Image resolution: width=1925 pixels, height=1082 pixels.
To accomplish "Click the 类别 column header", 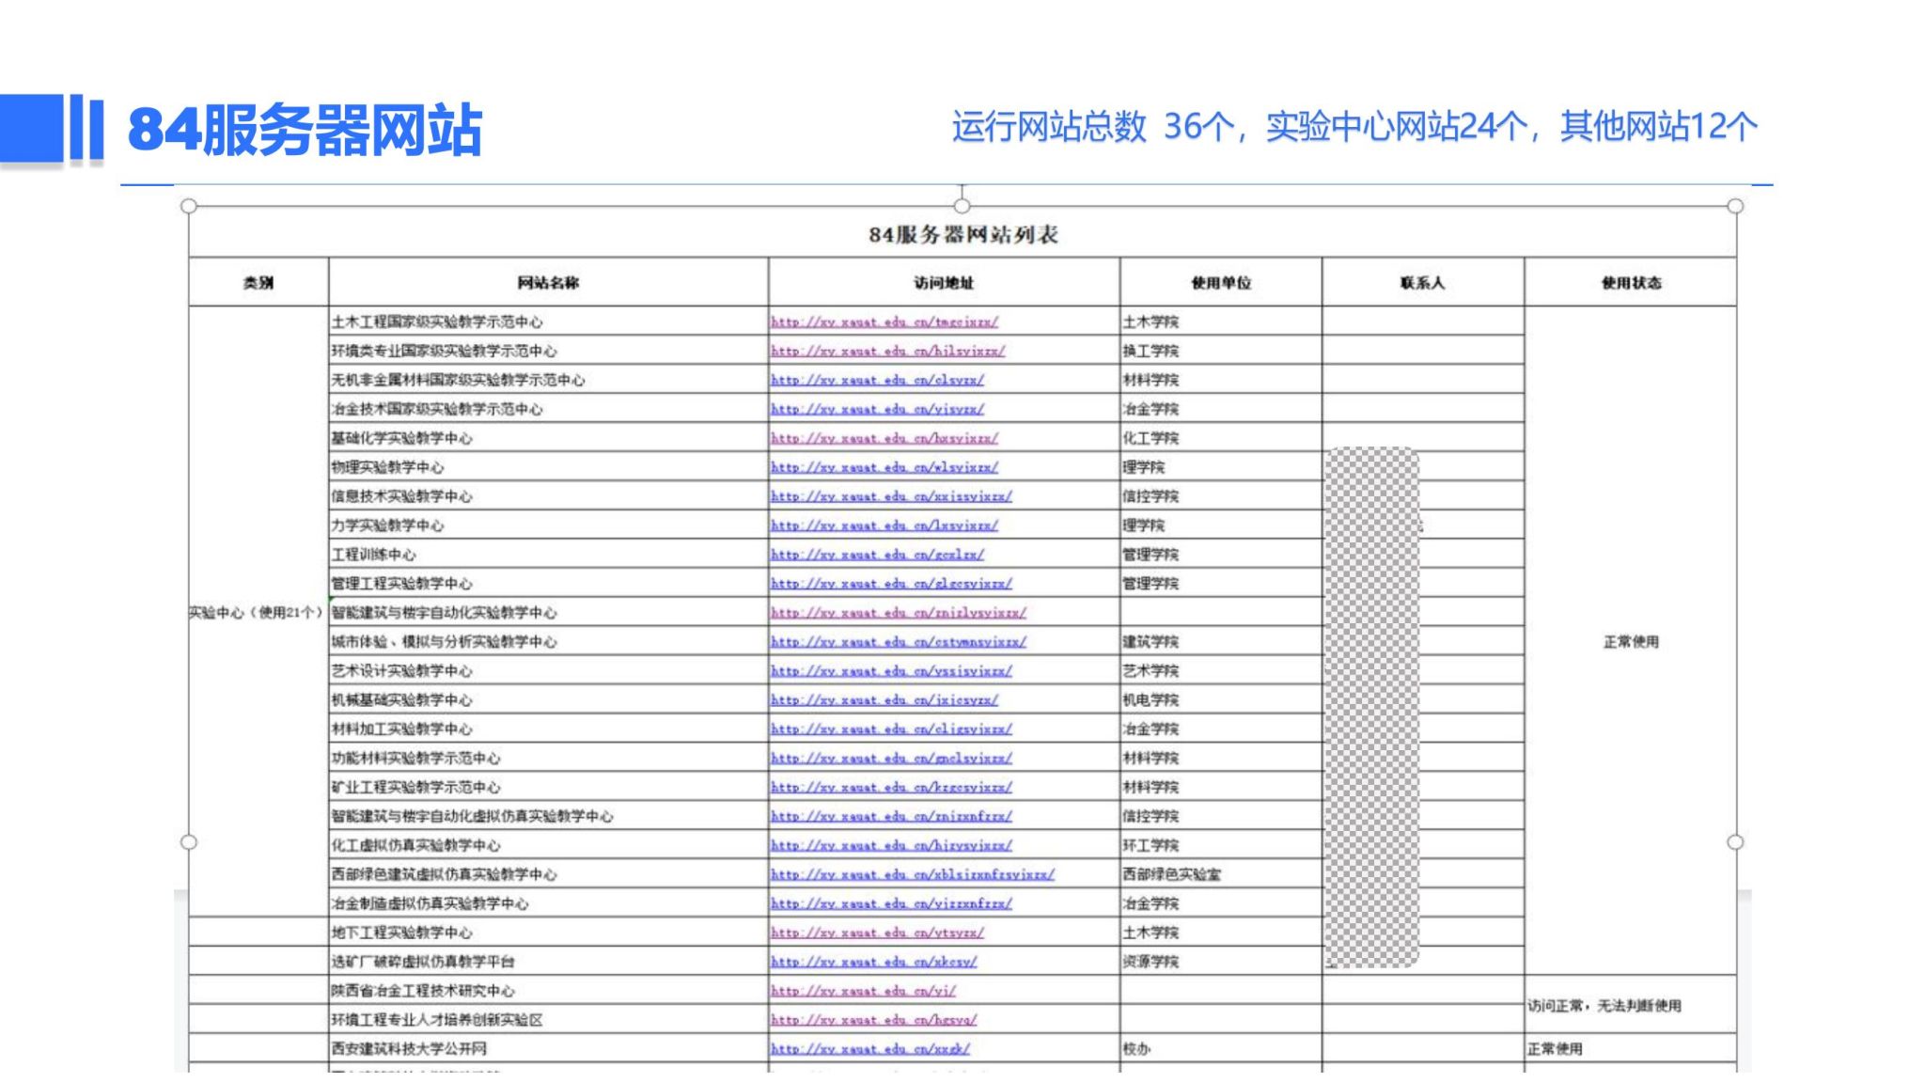I will [x=258, y=282].
